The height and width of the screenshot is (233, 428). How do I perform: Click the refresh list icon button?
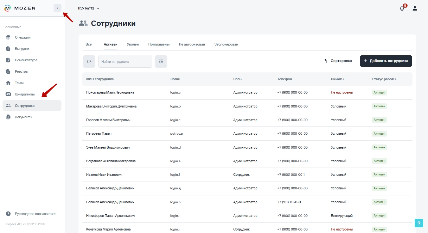[x=89, y=61]
